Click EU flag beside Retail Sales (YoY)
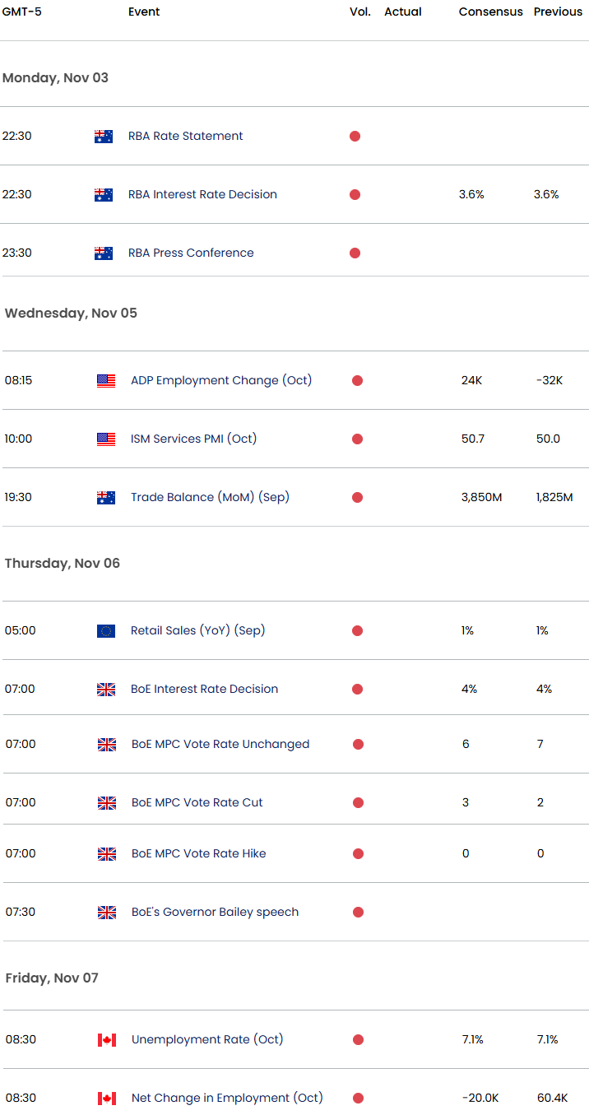The image size is (589, 1115). coord(106,631)
